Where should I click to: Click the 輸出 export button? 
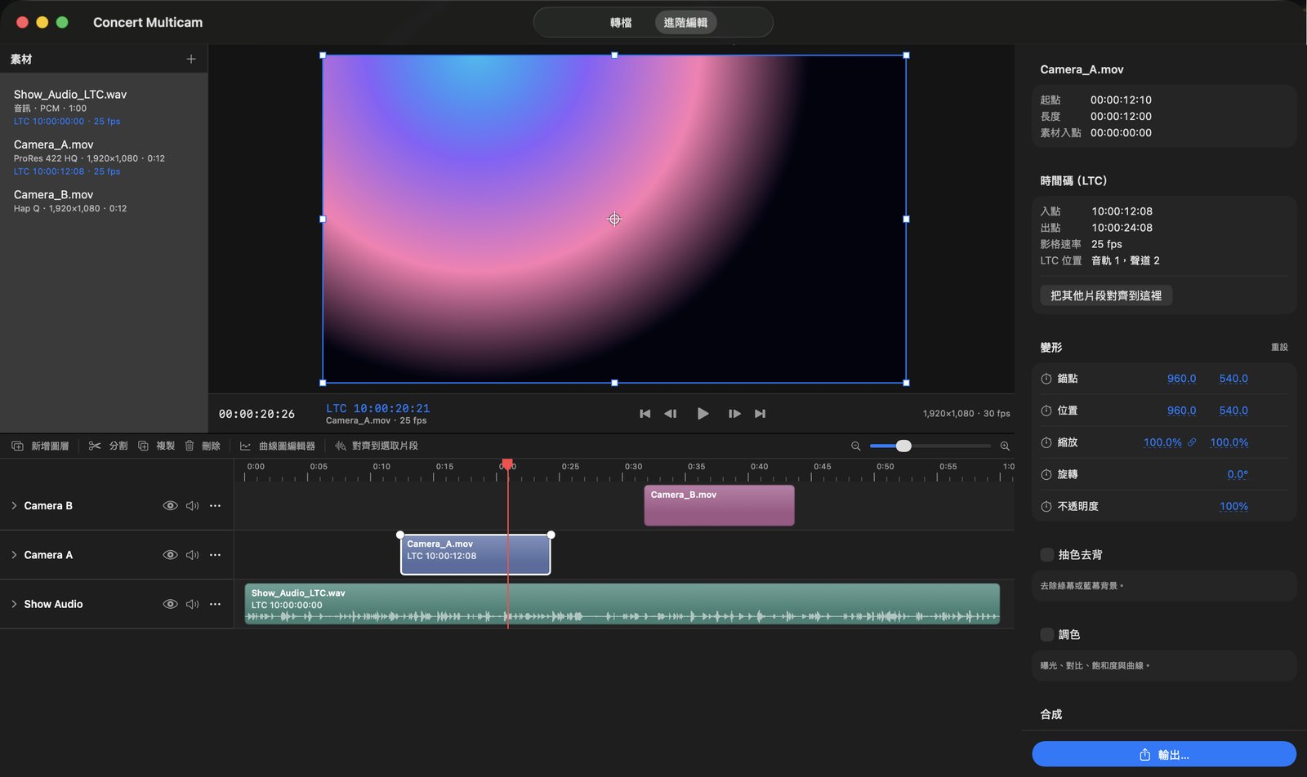1164,754
